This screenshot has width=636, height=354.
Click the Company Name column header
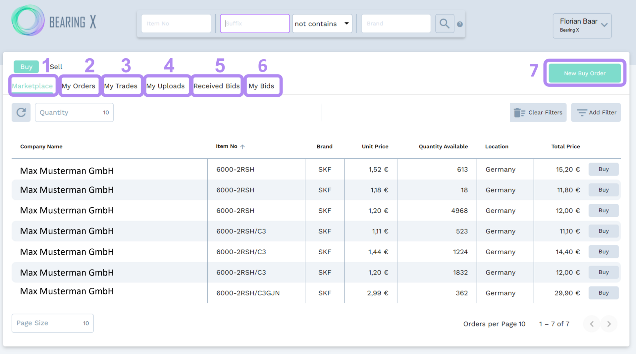click(x=41, y=147)
